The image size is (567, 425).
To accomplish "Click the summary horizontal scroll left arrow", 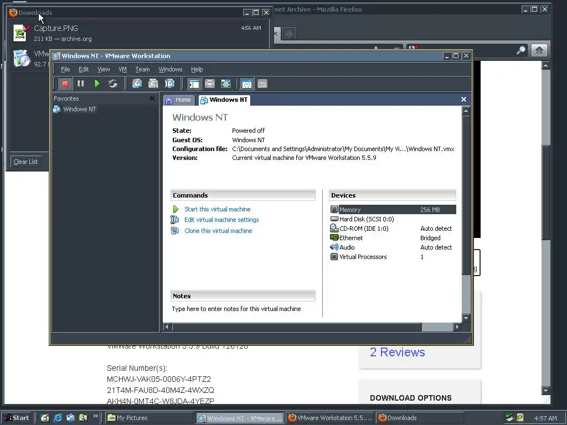I will pyautogui.click(x=167, y=327).
